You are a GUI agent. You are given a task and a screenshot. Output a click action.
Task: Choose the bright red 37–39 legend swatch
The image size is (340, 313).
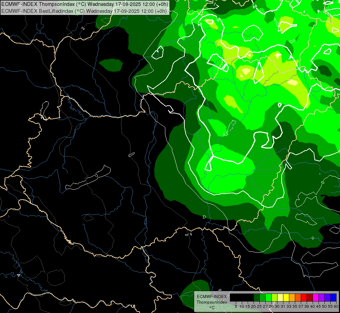click(304, 297)
